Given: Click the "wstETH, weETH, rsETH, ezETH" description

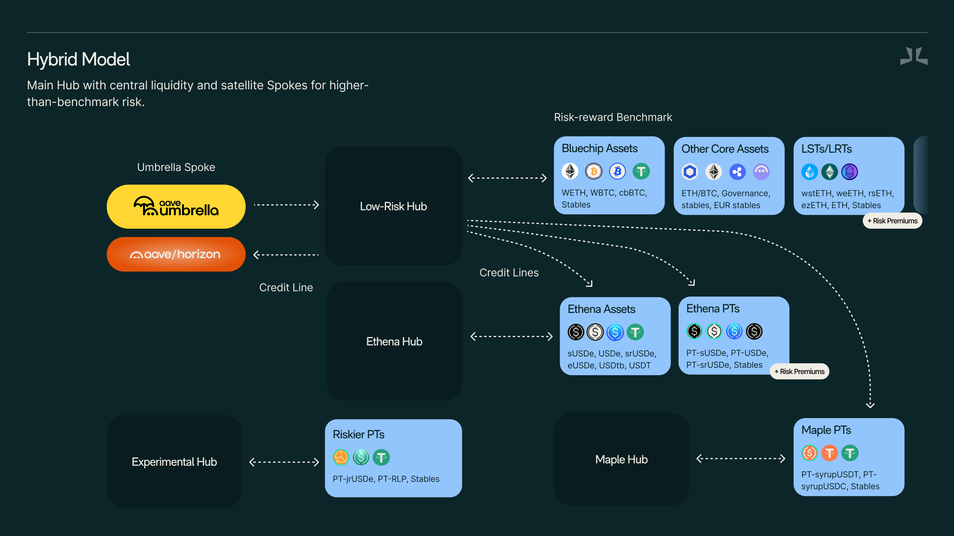Looking at the screenshot, I should point(847,199).
